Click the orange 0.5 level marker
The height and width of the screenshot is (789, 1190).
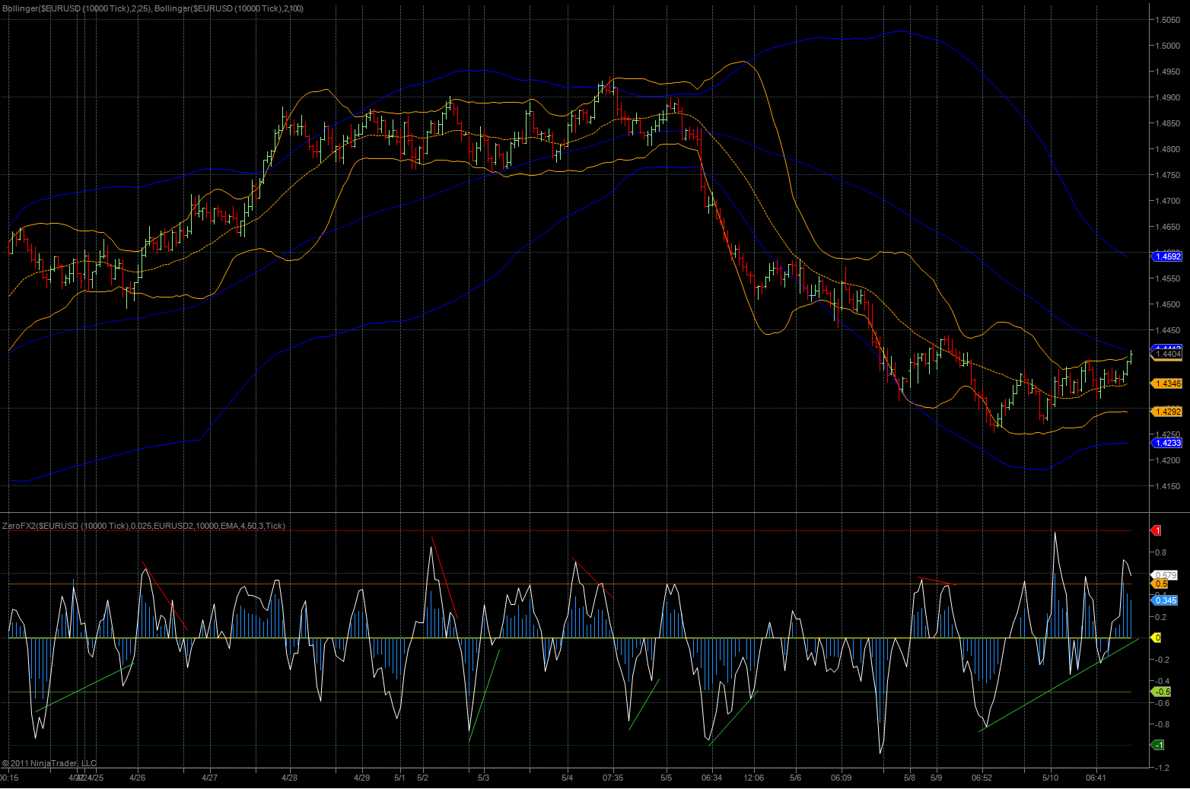pos(1162,584)
